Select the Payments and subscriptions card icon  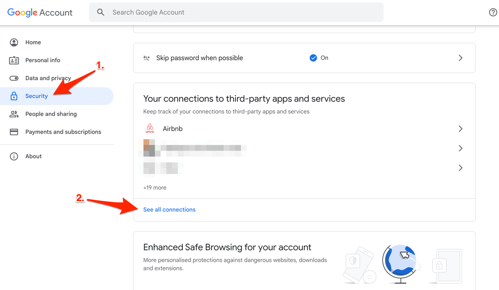pos(14,132)
